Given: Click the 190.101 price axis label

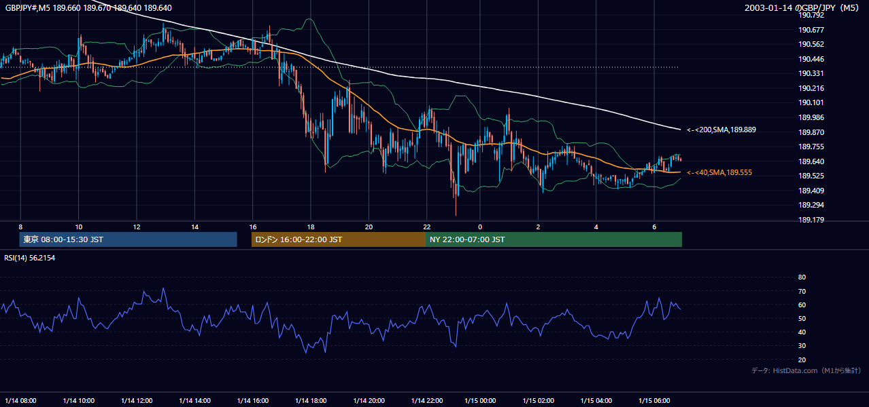Looking at the screenshot, I should (811, 102).
